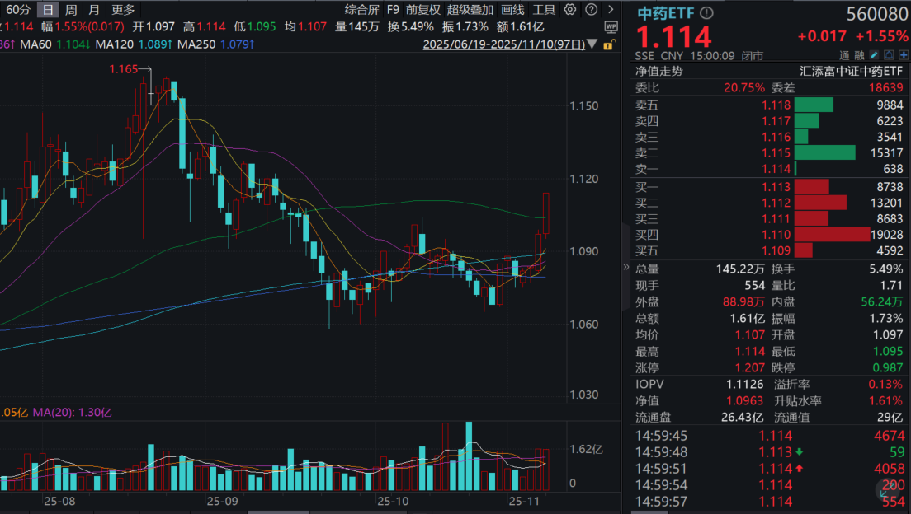This screenshot has width=911, height=514.
Task: Click 流通盘 value 26.43亿
Action: (742, 417)
